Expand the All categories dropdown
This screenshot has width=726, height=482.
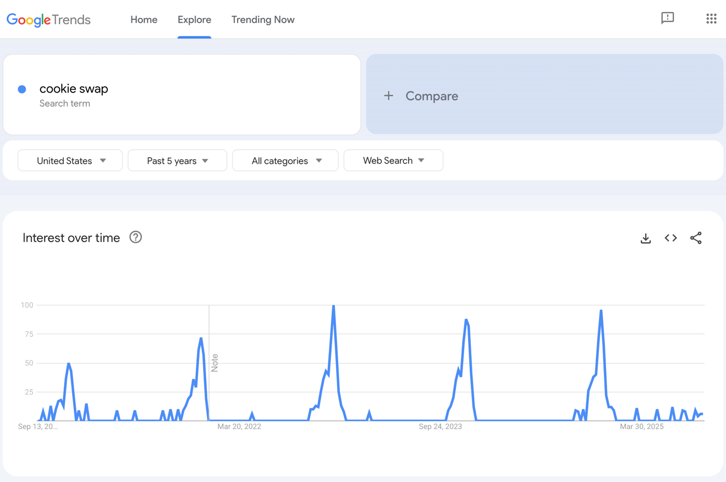[285, 161]
